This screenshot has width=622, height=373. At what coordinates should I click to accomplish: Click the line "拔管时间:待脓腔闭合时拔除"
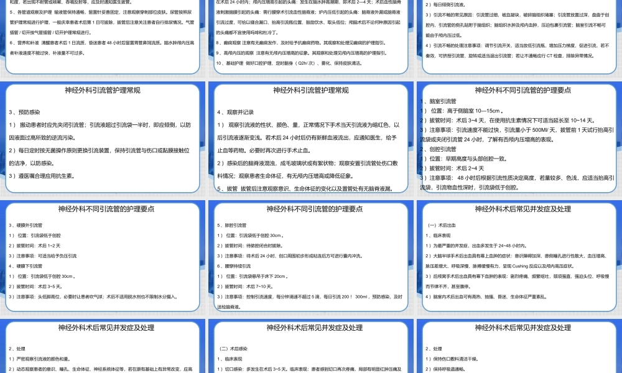[x=250, y=246]
